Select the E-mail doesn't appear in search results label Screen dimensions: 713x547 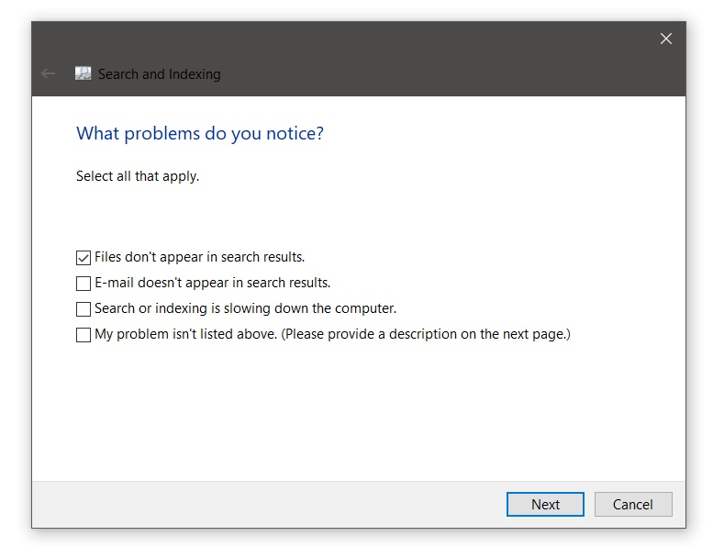click(212, 283)
